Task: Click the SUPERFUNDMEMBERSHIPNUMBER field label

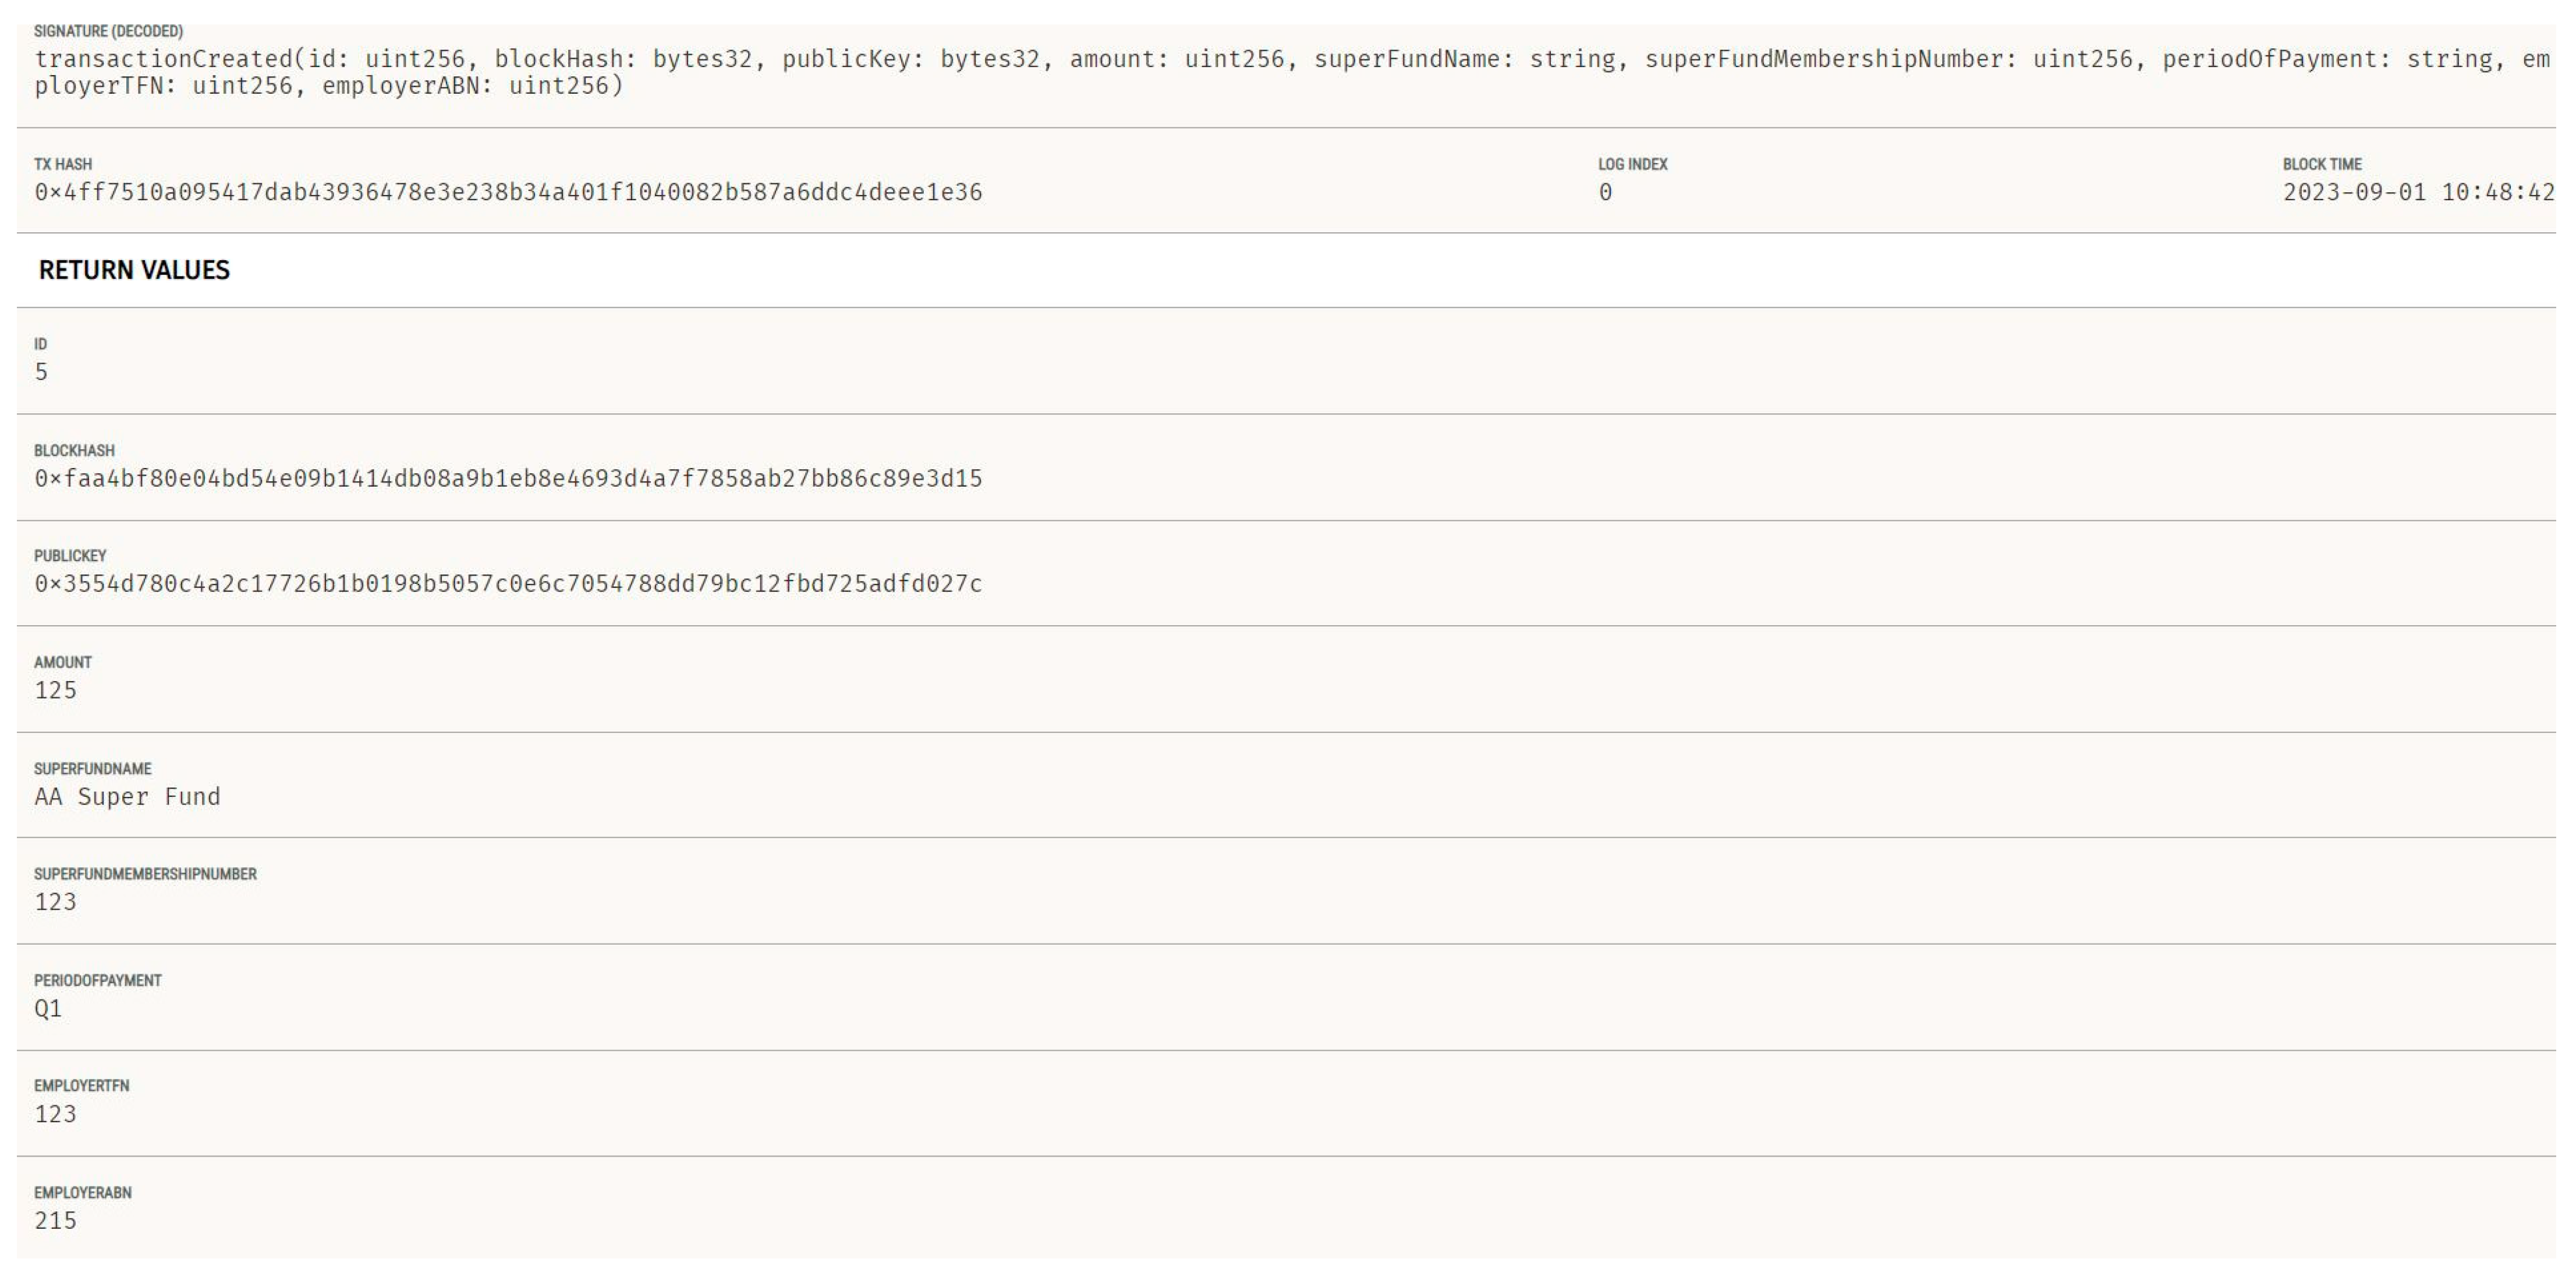Action: click(145, 874)
